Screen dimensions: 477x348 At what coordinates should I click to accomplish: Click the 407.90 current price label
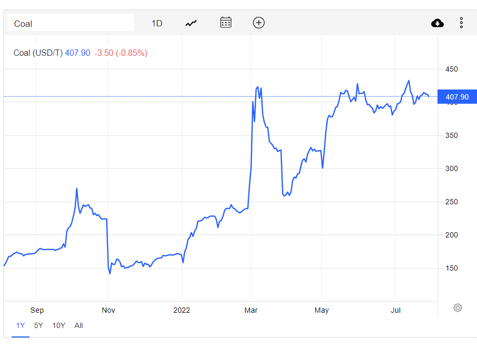pos(457,97)
